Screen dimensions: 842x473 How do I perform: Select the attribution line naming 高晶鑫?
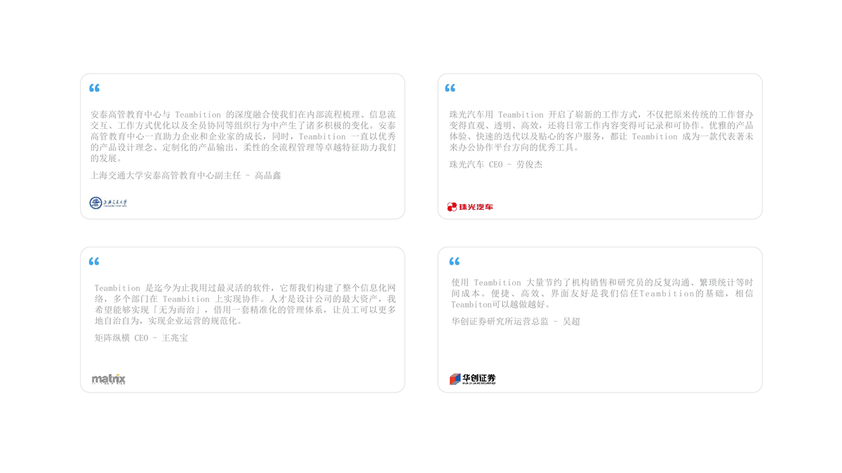[186, 176]
